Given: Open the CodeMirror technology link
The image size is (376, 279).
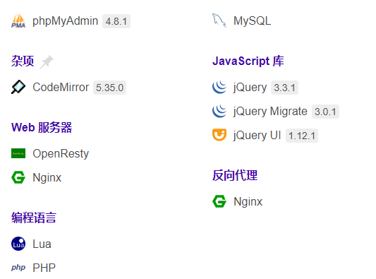Looking at the screenshot, I should 61,87.
